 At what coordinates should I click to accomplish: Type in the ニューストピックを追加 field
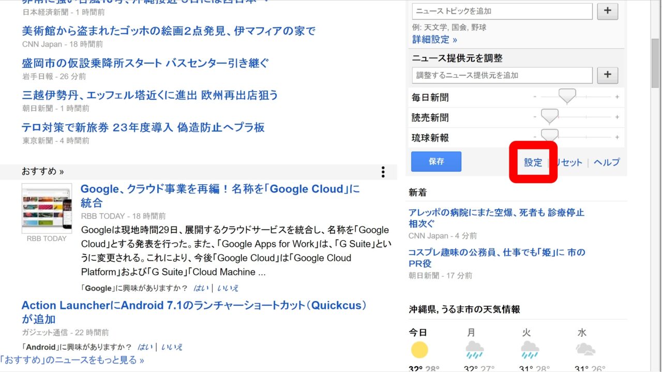tap(502, 11)
